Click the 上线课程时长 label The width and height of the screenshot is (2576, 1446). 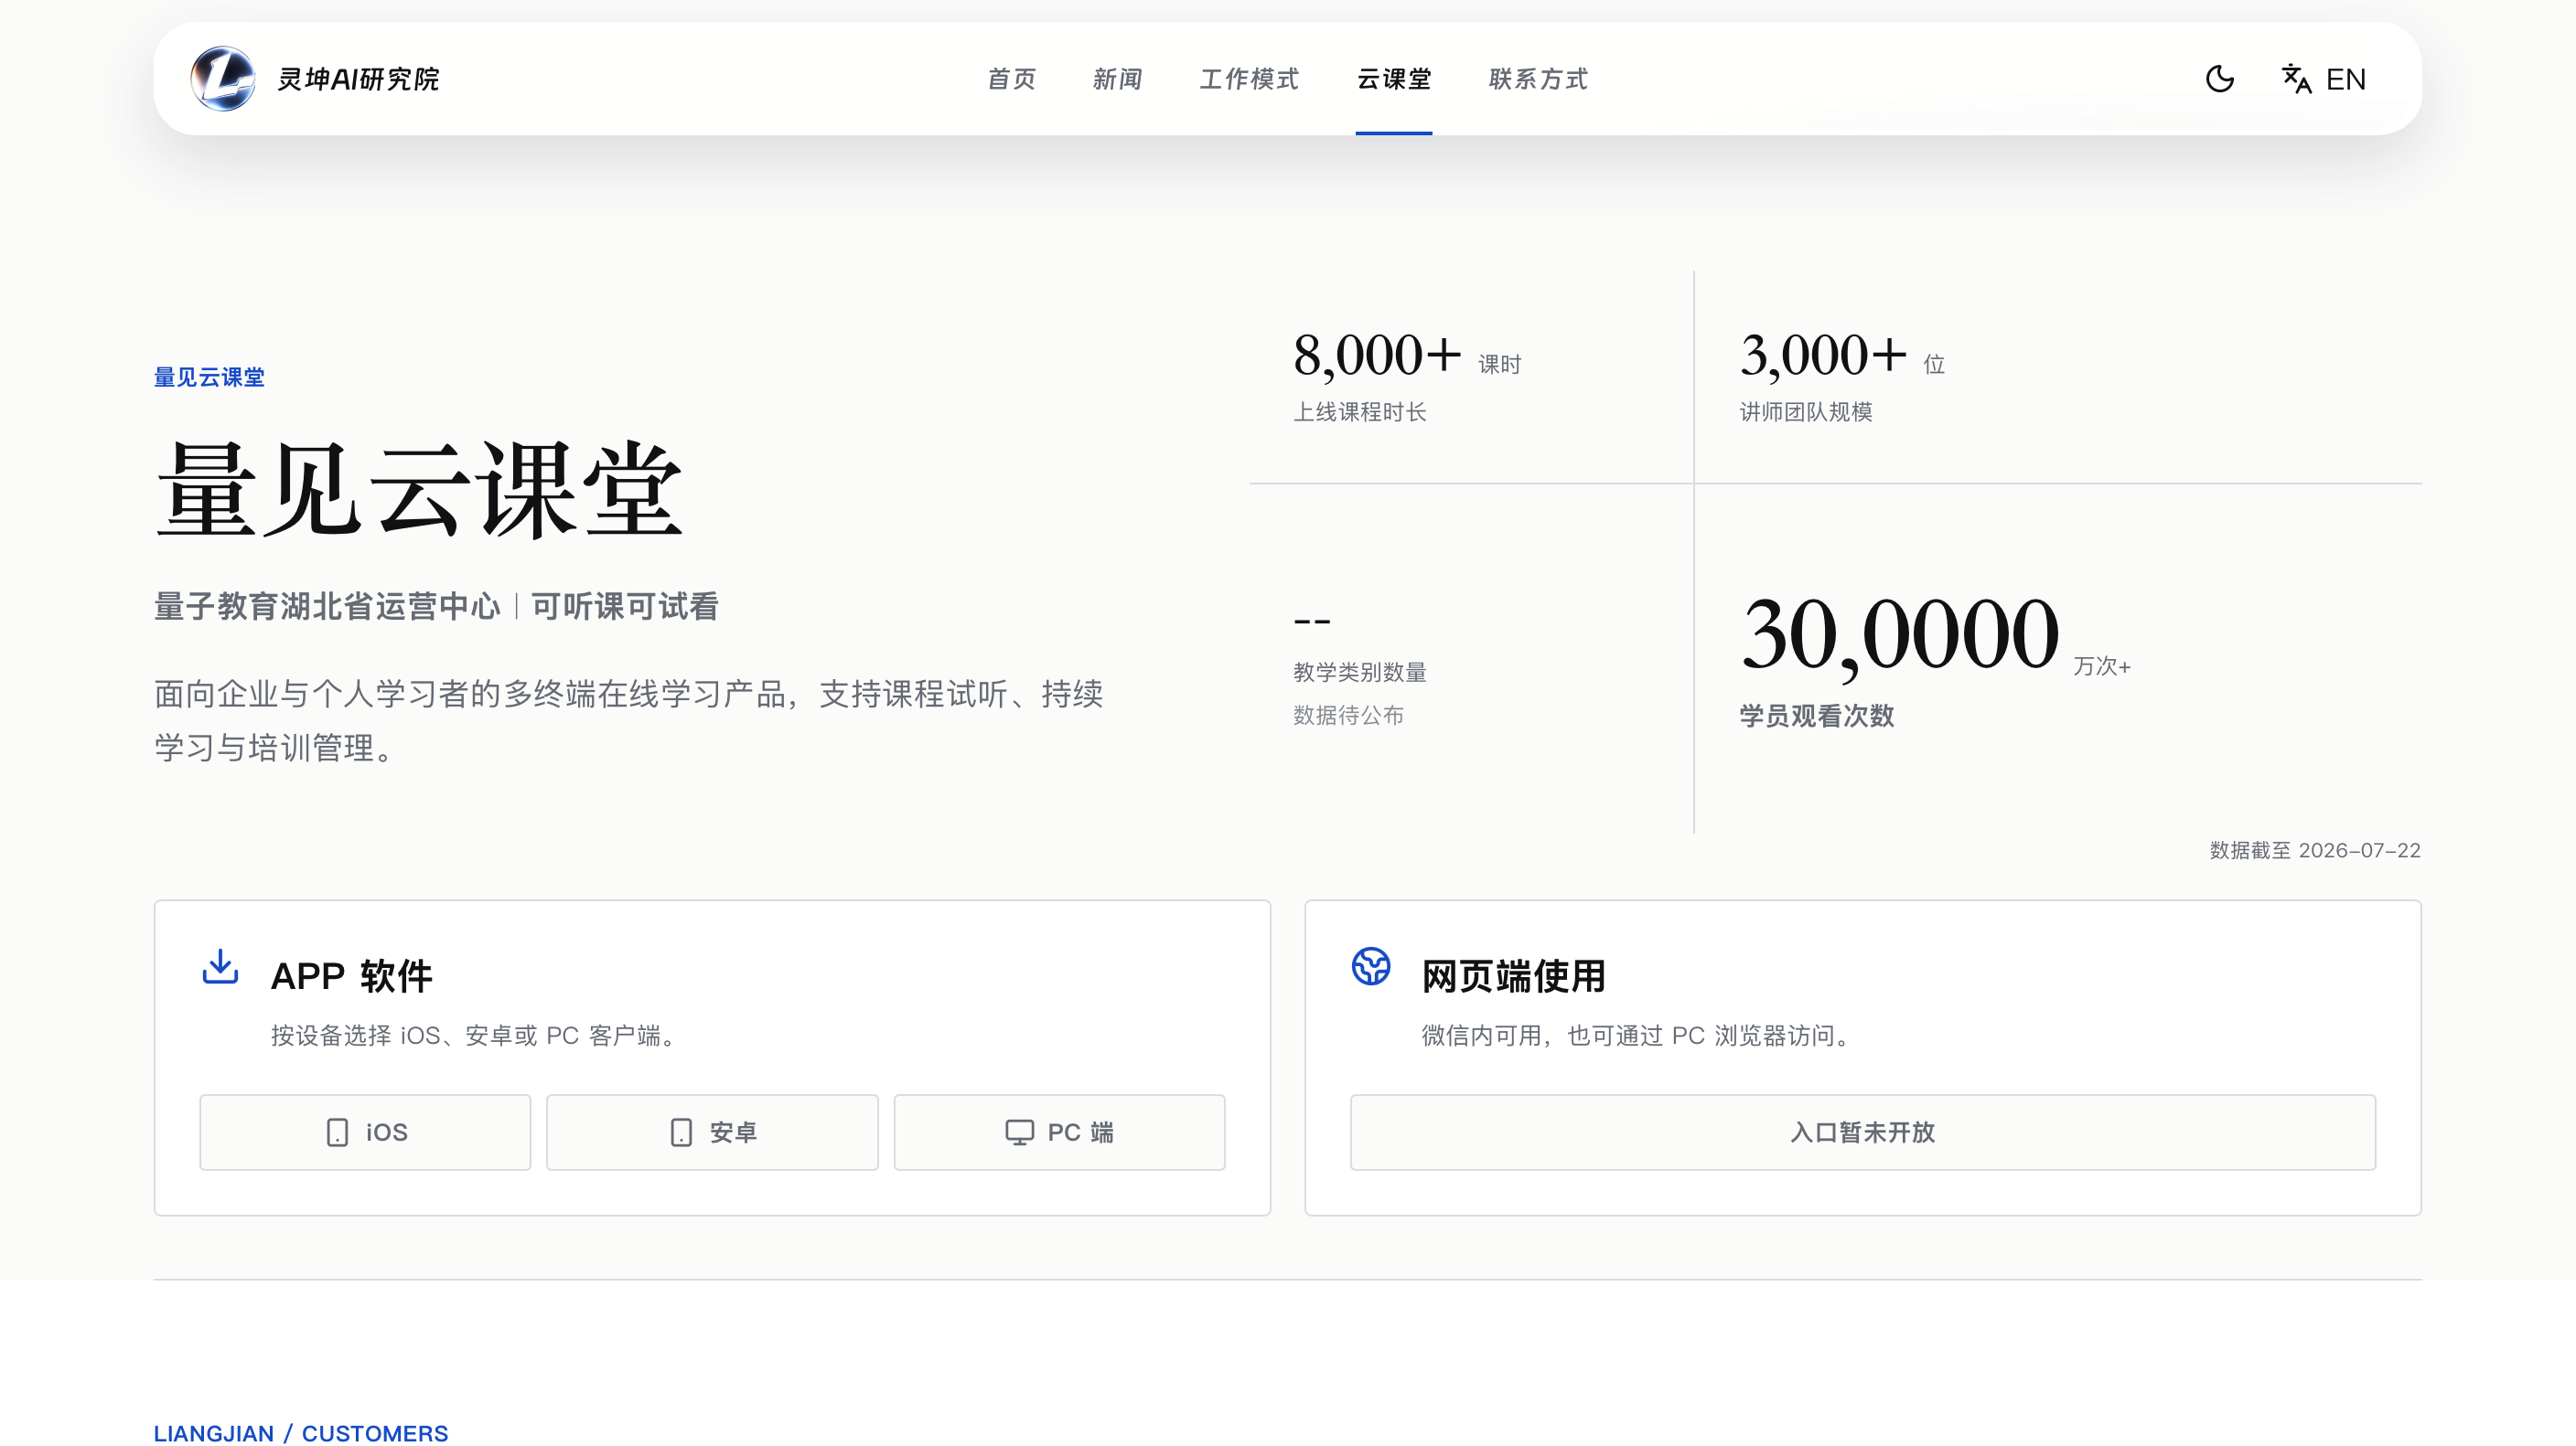click(x=1360, y=411)
